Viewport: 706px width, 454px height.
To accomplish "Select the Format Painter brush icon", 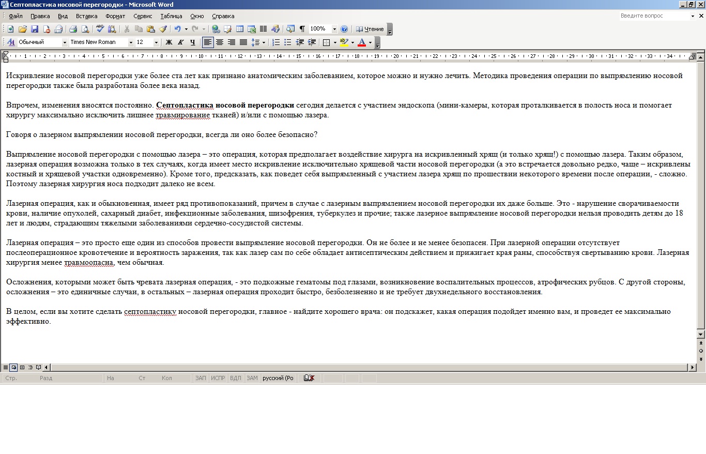I will [x=163, y=29].
